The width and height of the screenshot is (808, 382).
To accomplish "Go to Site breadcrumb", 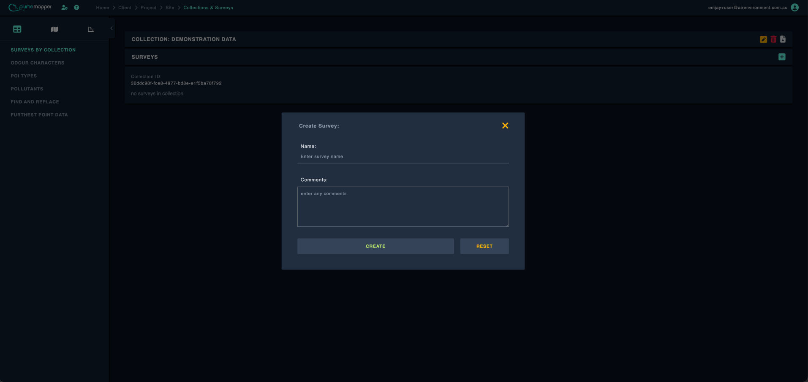I will (x=170, y=8).
